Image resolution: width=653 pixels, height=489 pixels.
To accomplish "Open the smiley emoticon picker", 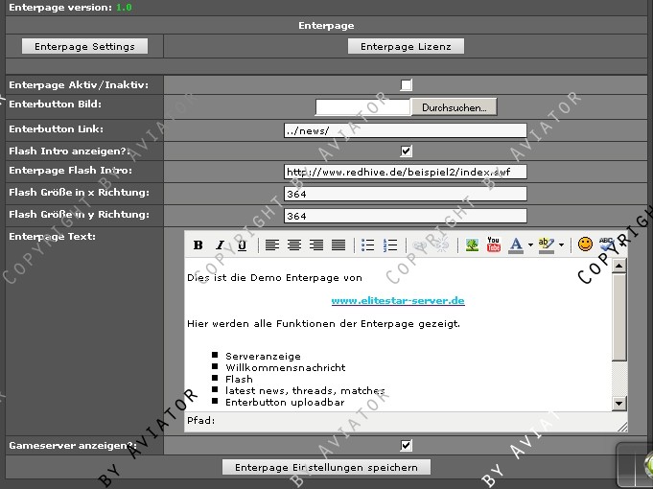I will (x=585, y=244).
